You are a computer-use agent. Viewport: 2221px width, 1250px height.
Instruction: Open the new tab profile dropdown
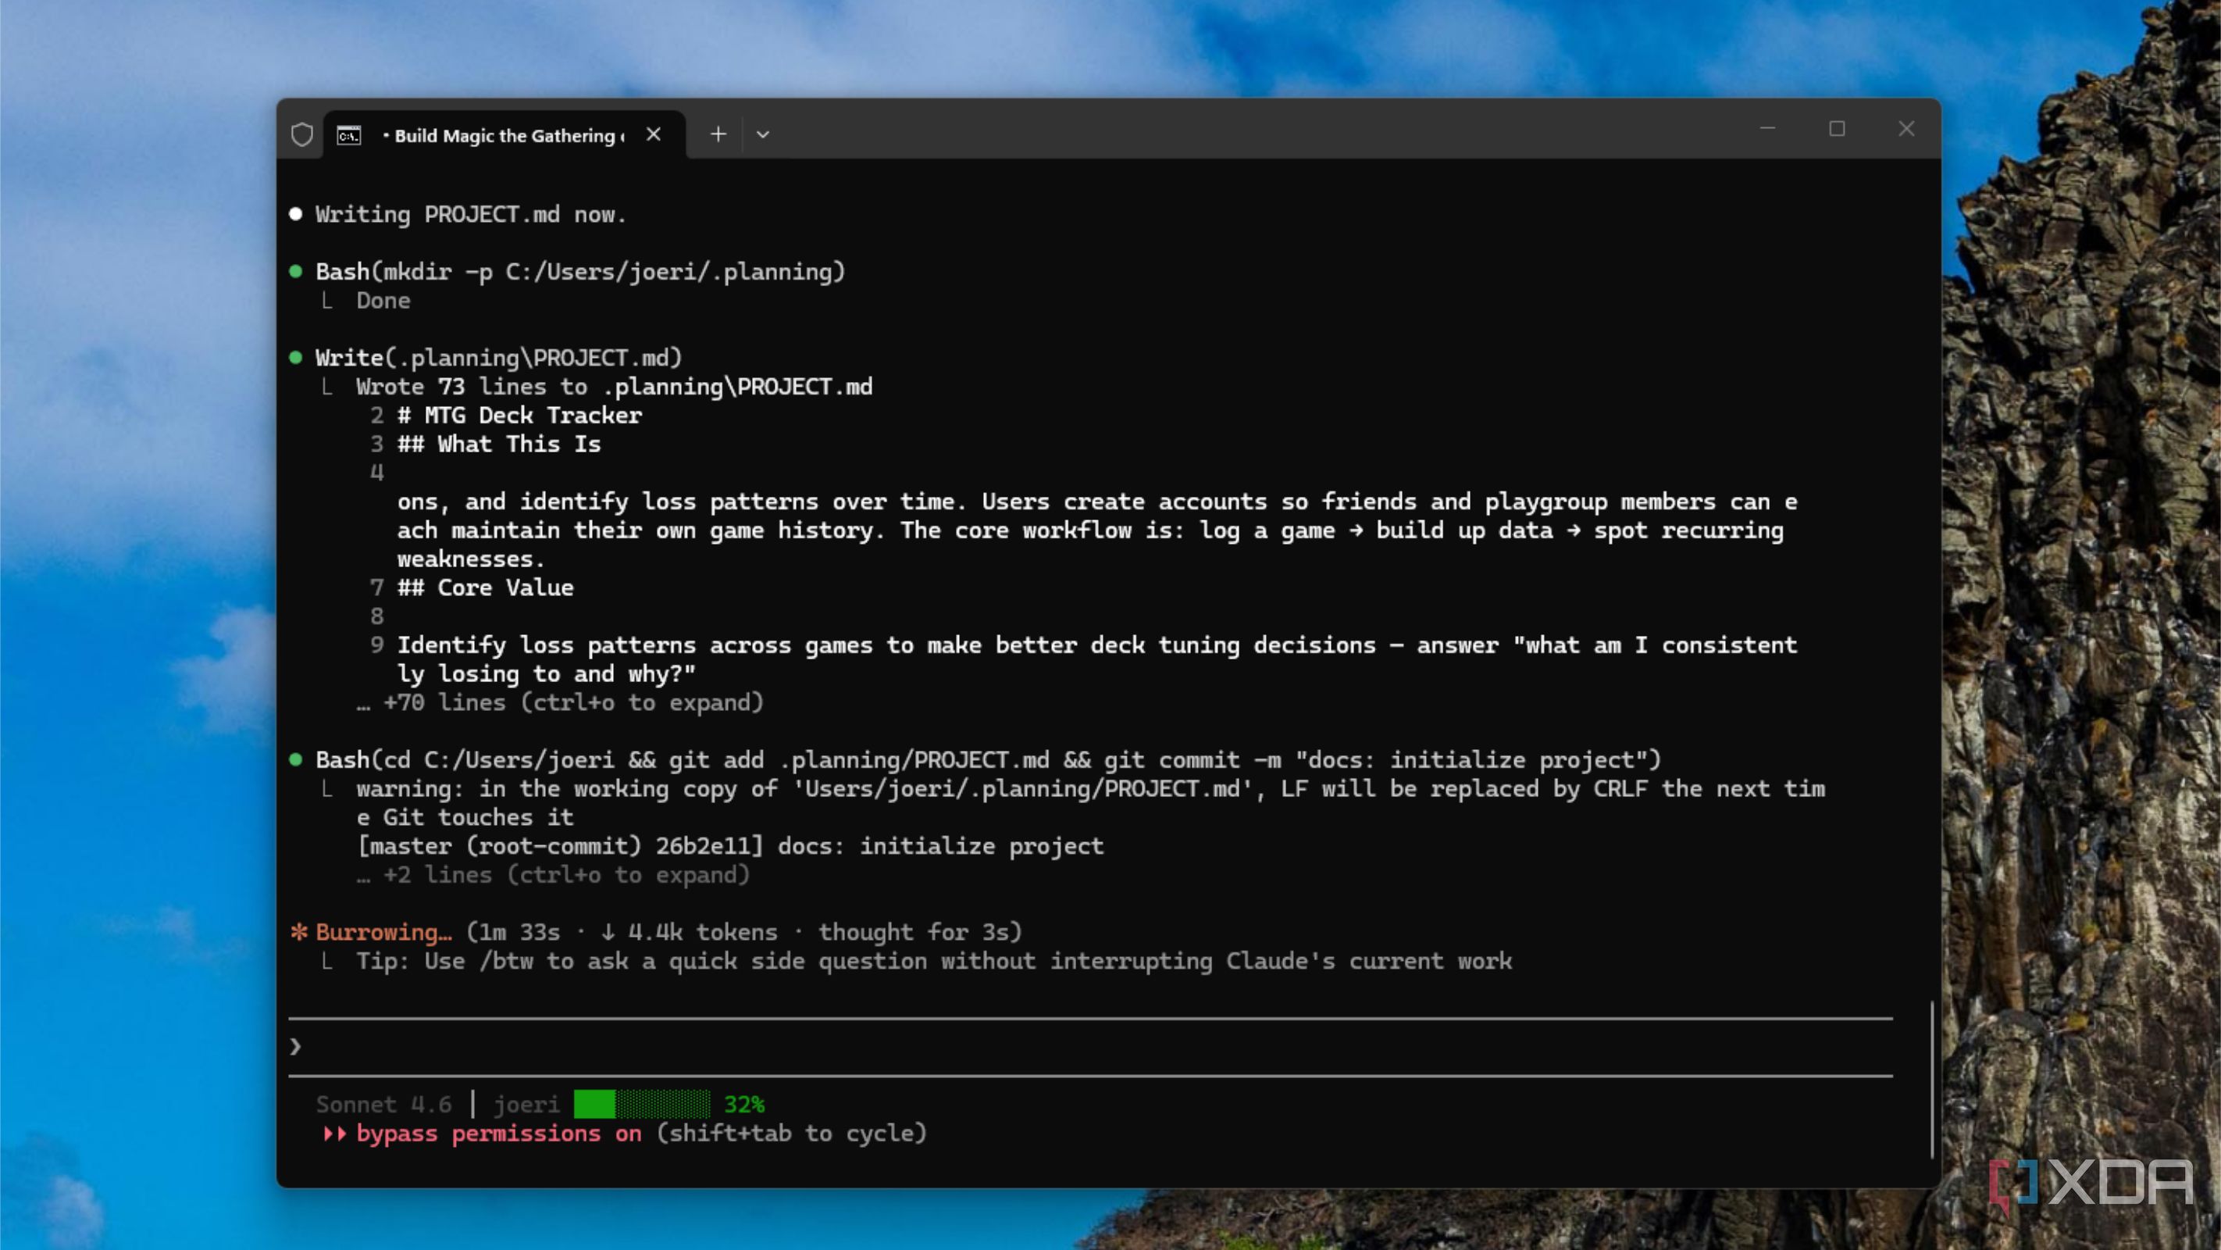point(763,134)
